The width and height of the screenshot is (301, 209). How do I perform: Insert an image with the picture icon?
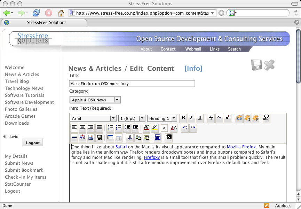[x=91, y=138]
